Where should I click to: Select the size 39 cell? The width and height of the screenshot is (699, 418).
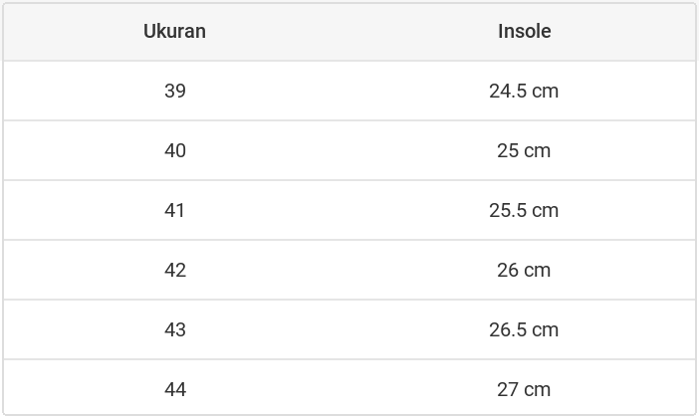pos(175,91)
